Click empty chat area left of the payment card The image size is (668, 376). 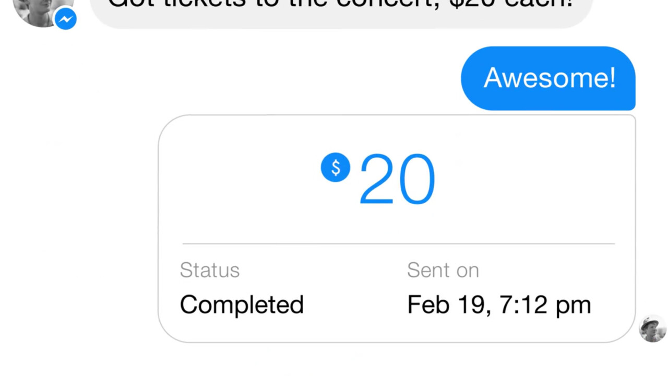[78, 230]
